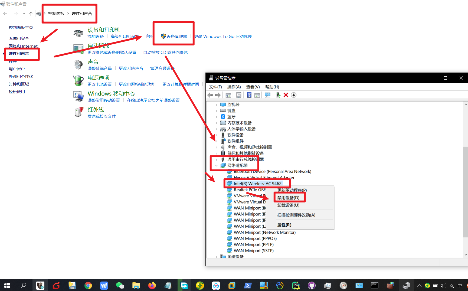The image size is (468, 291).
Task: Open the 帮助(H) menu in Device Manager
Action: click(x=272, y=87)
